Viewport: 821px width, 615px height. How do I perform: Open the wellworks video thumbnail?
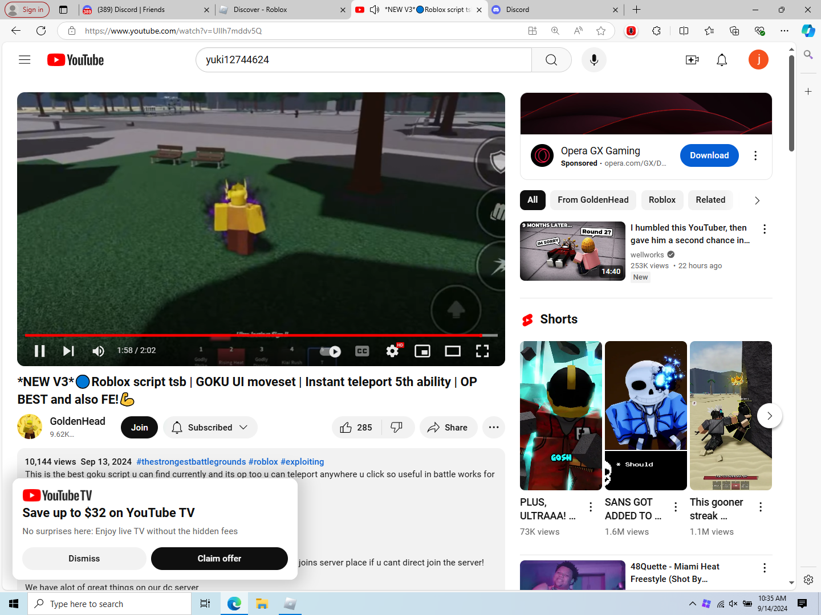(x=572, y=251)
